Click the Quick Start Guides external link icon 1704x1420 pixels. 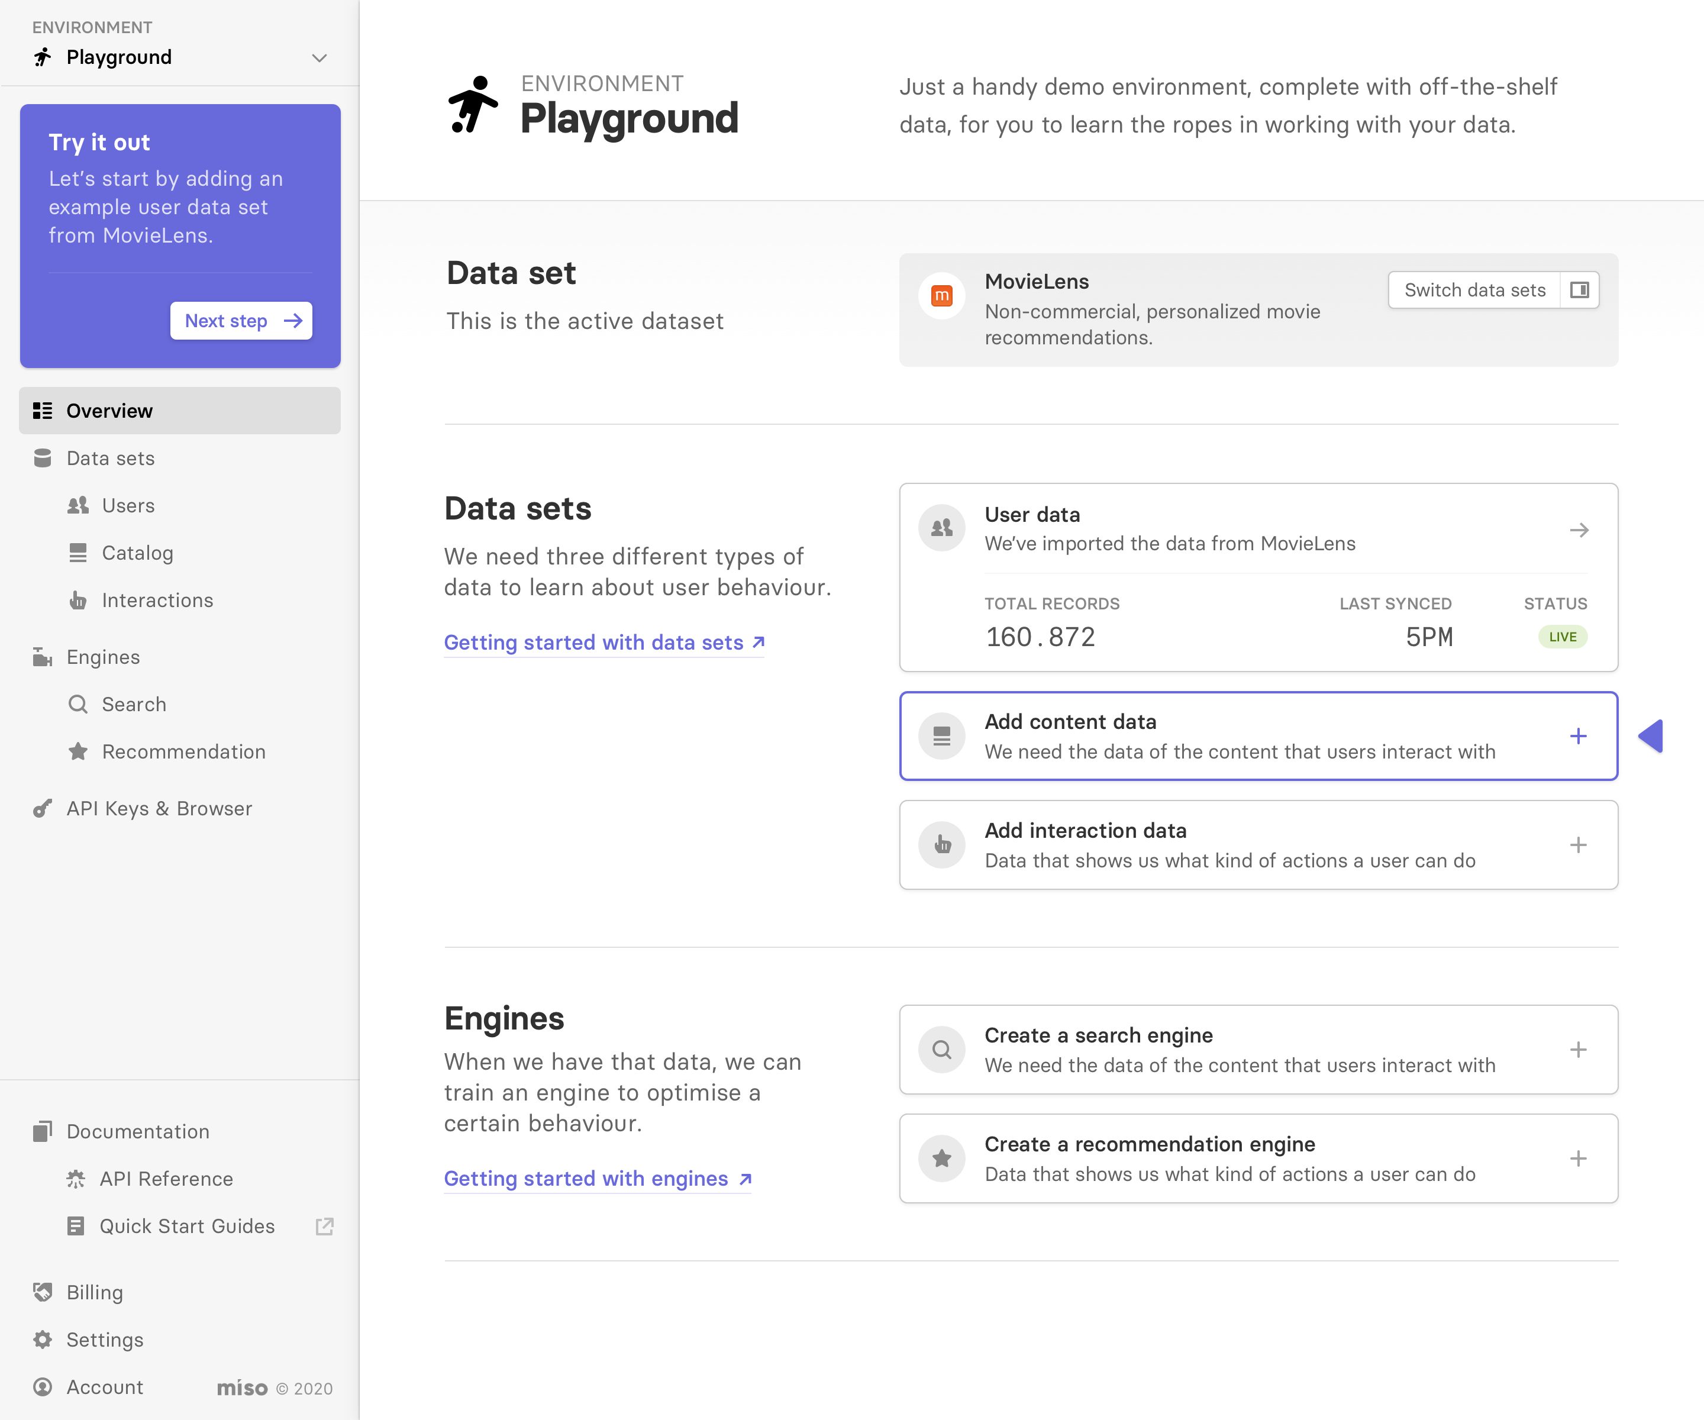325,1226
